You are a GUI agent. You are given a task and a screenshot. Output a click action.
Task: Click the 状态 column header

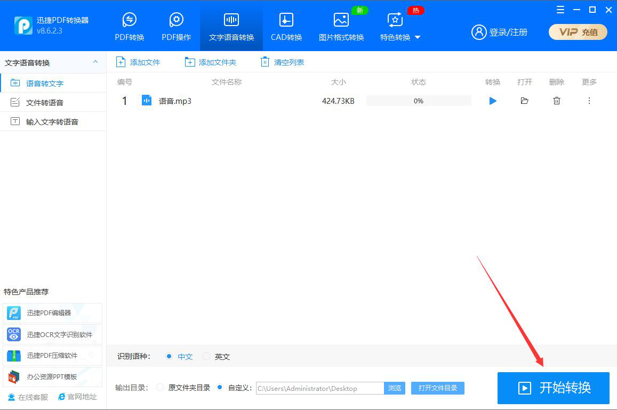(x=418, y=82)
